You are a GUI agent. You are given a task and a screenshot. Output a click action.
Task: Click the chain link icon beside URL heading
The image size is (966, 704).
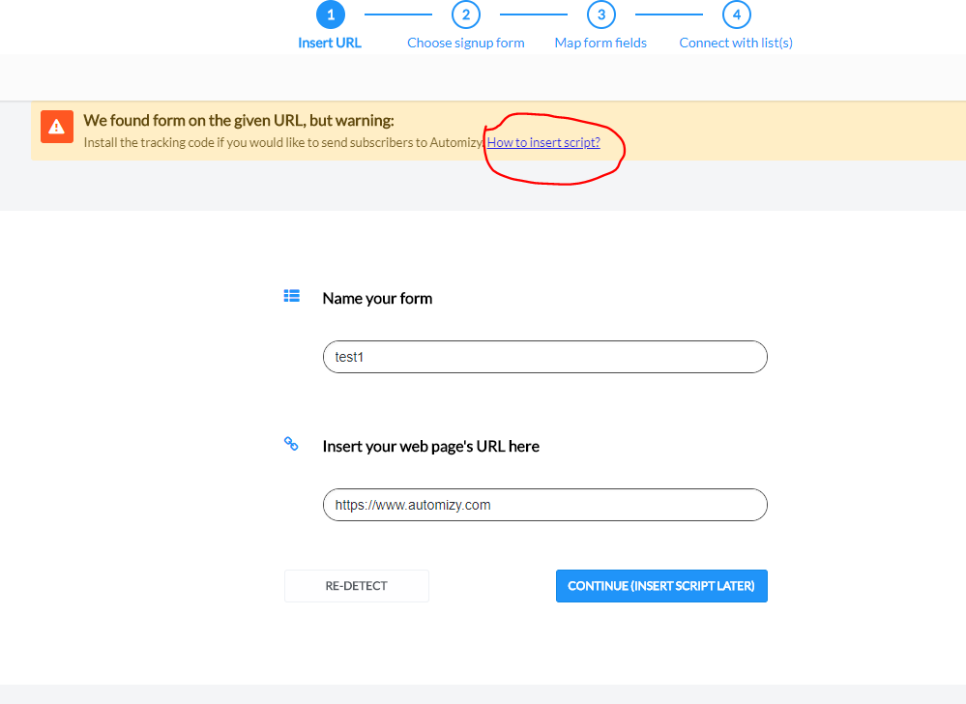(x=291, y=444)
